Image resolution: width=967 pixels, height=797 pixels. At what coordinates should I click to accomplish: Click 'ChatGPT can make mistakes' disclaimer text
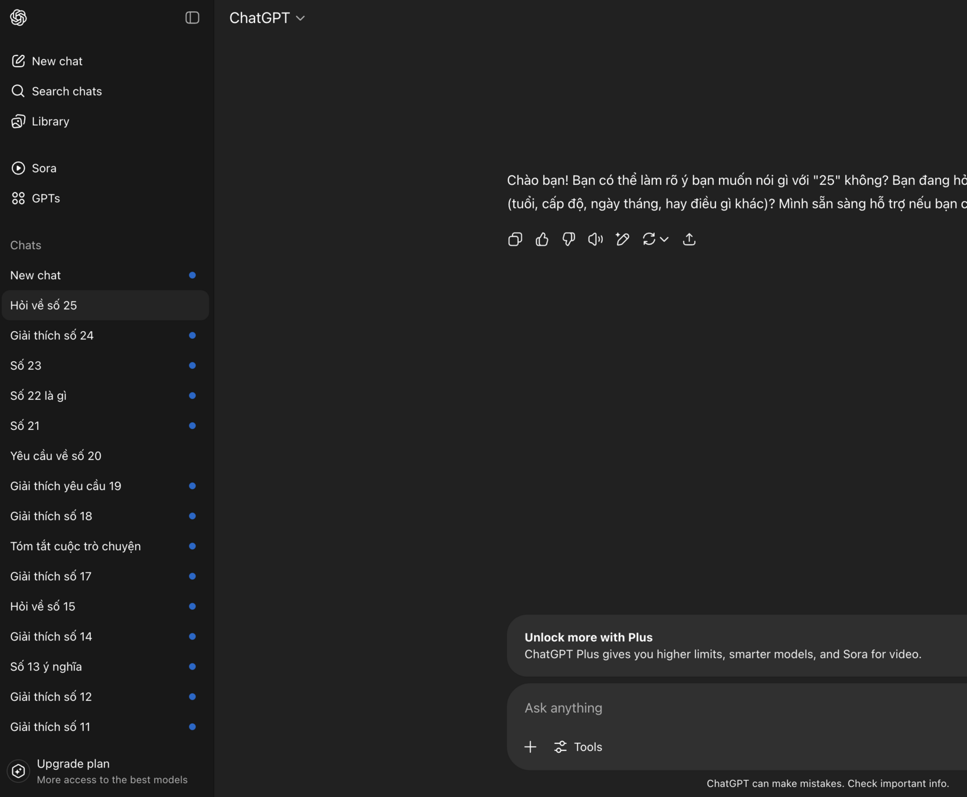coord(828,783)
